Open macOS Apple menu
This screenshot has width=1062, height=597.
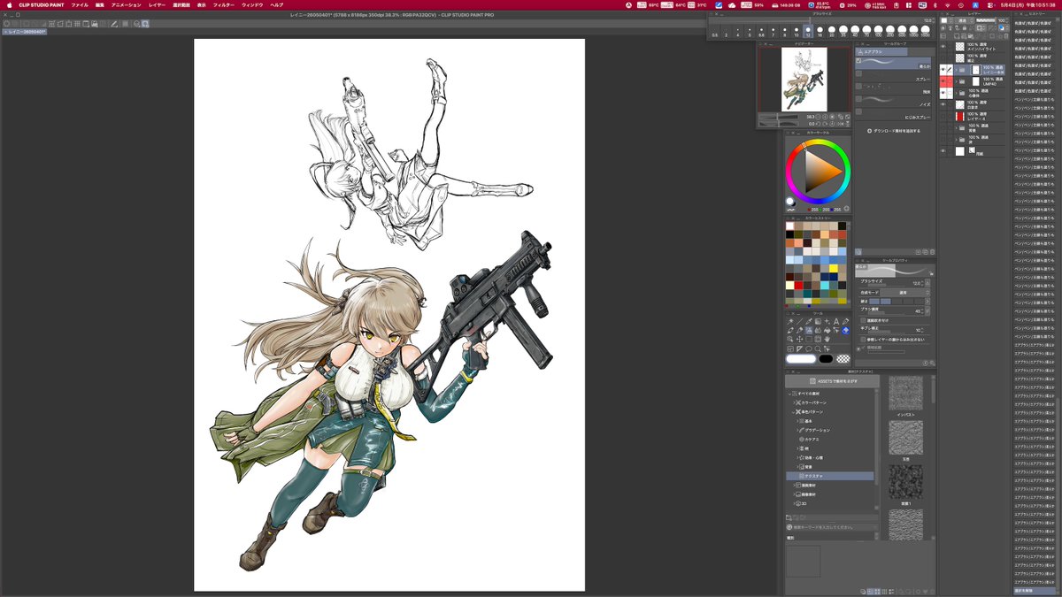point(8,4)
